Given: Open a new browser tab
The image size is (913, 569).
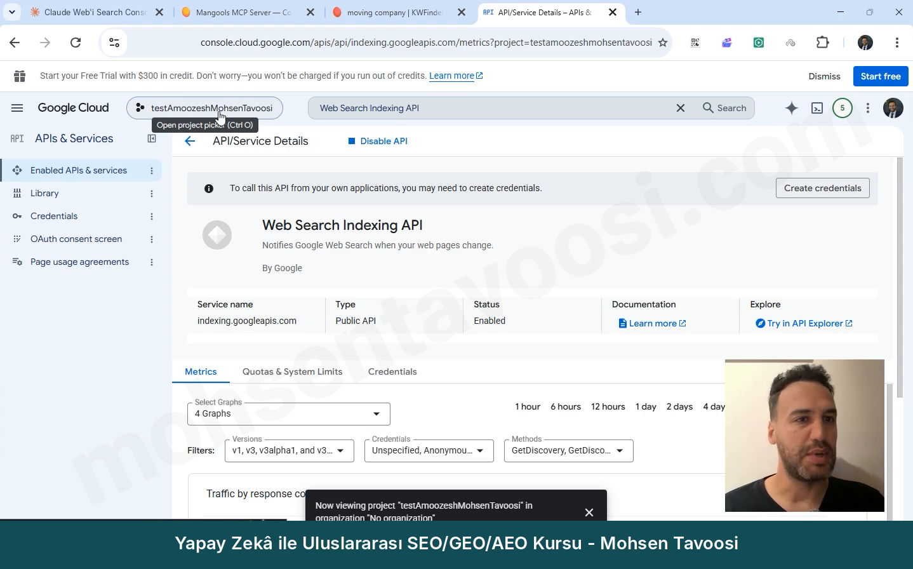Looking at the screenshot, I should [638, 12].
